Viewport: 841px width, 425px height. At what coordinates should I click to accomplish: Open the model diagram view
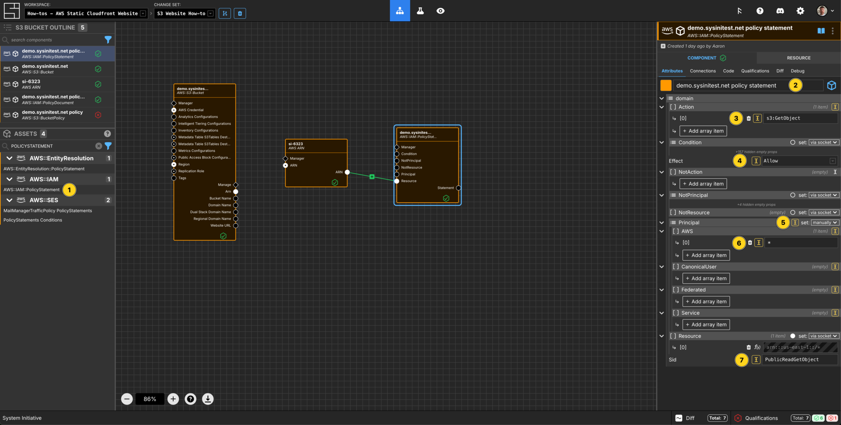400,11
